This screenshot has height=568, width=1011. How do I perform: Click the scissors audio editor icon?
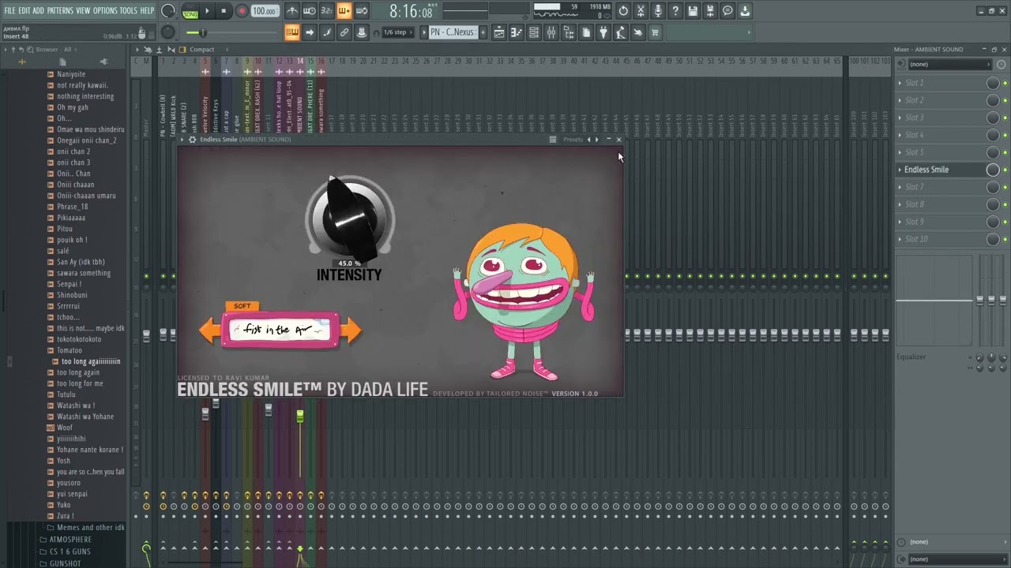point(641,11)
